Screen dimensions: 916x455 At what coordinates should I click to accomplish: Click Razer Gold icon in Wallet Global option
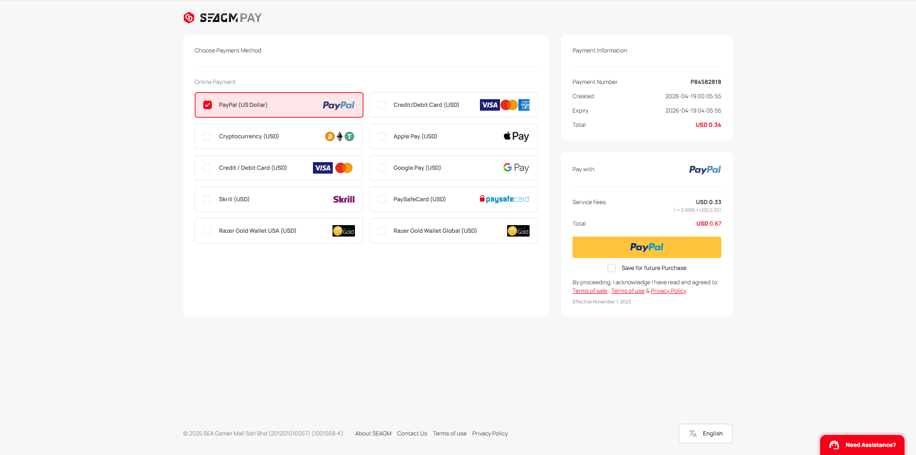(518, 231)
